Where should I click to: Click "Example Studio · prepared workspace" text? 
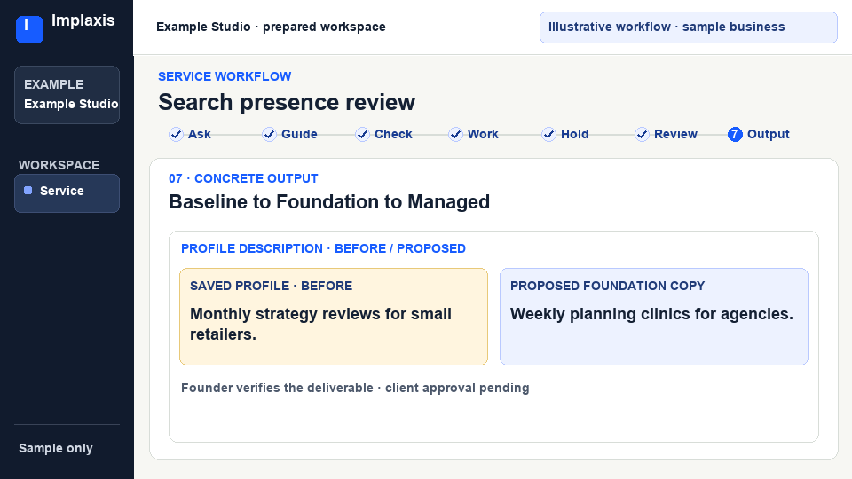(271, 27)
